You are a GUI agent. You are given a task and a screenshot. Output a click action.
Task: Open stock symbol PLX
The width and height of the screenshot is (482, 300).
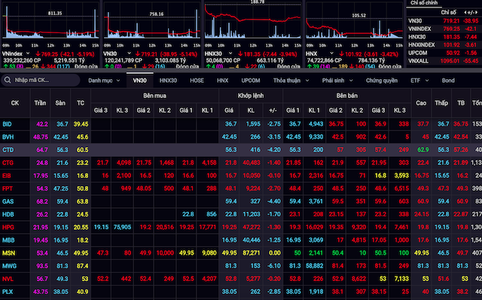coord(8,292)
